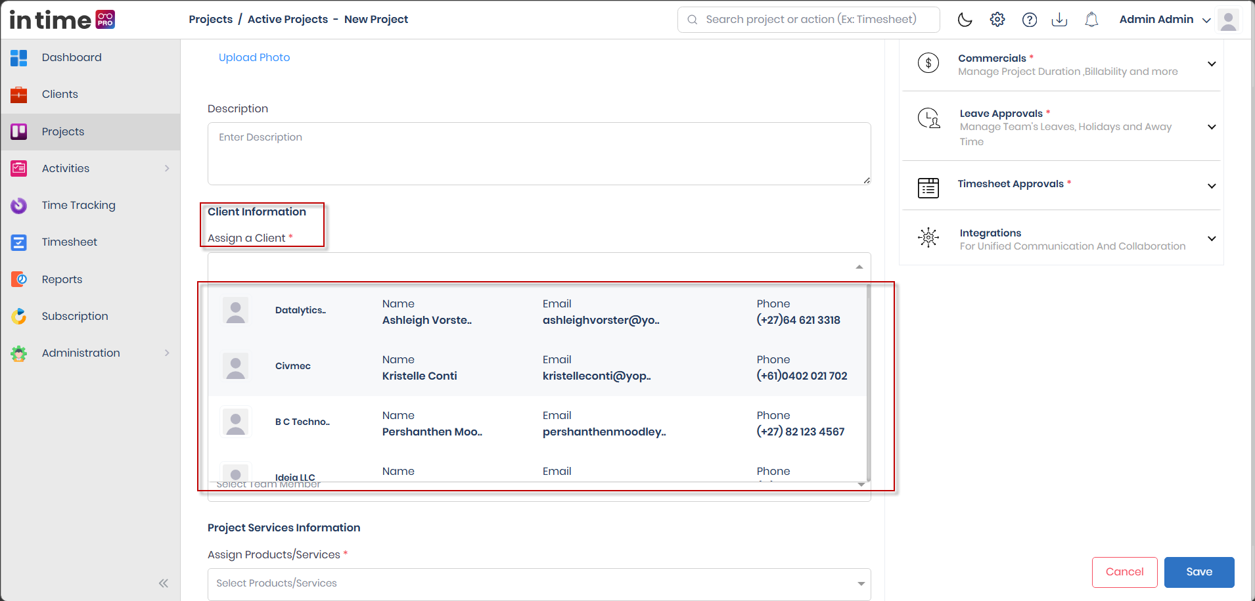This screenshot has height=601, width=1255.
Task: Click the Save button
Action: coord(1199,572)
